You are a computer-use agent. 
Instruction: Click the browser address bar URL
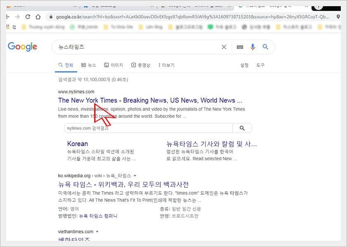193,17
